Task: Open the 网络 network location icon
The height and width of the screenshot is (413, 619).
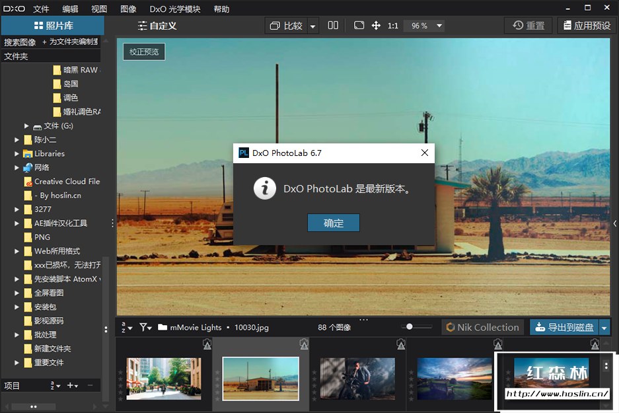Action: coord(28,168)
